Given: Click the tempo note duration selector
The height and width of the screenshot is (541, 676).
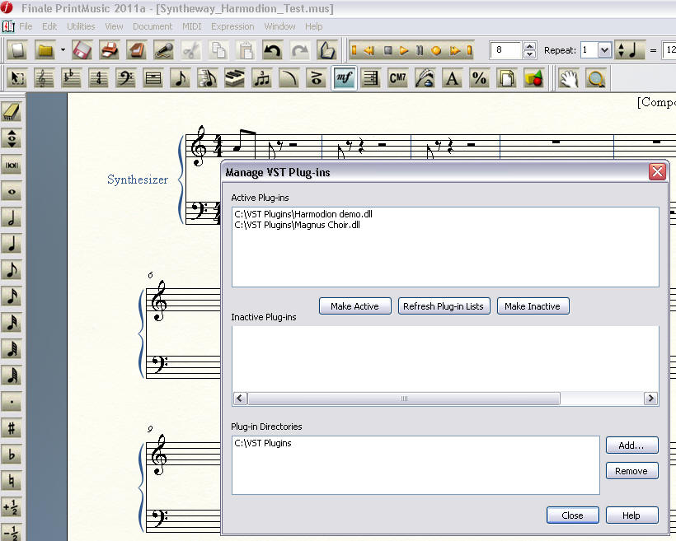Looking at the screenshot, I should point(630,50).
